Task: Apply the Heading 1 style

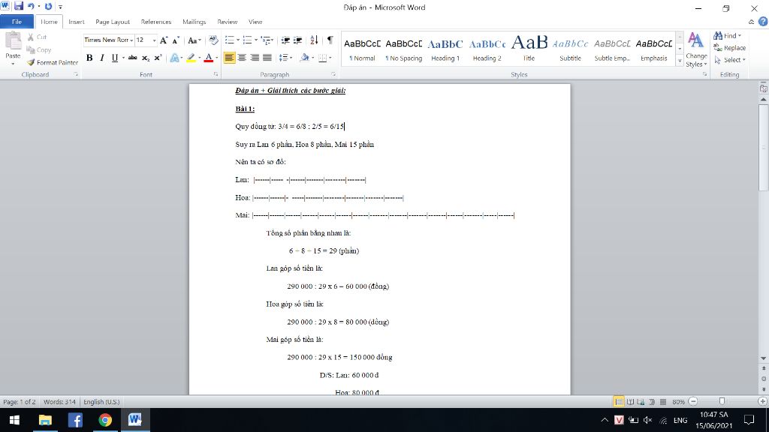Action: (x=445, y=49)
